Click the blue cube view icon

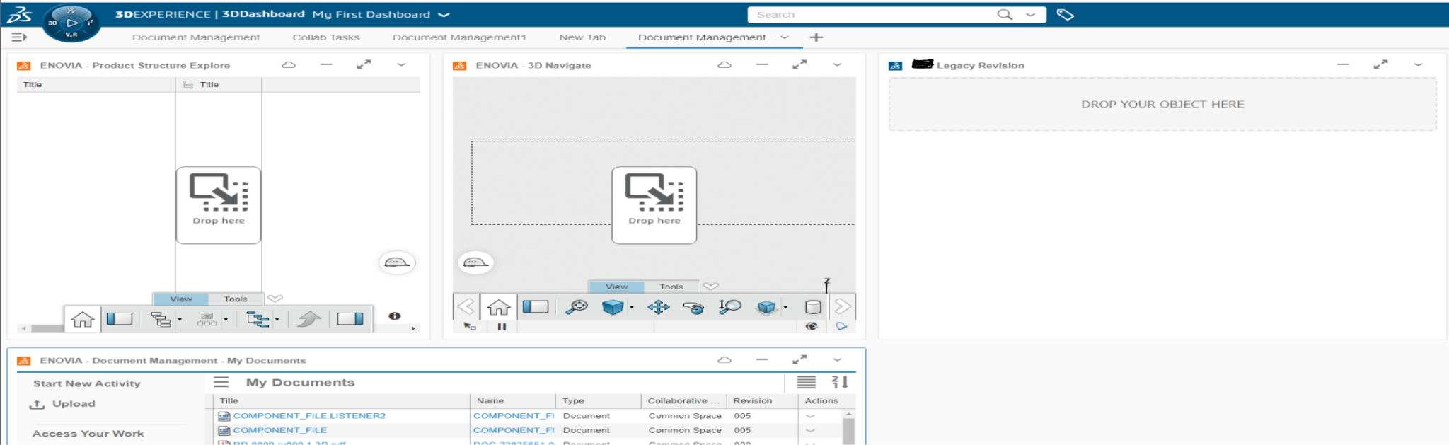pyautogui.click(x=613, y=306)
